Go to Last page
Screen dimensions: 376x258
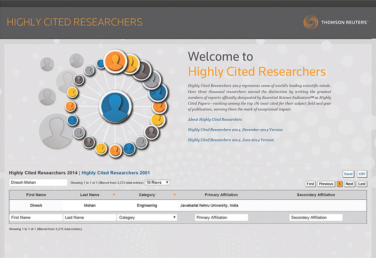tap(362, 184)
